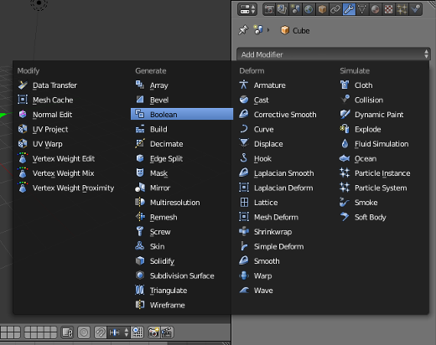Toggle proportional editing circle button
The height and width of the screenshot is (345, 436).
84,332
